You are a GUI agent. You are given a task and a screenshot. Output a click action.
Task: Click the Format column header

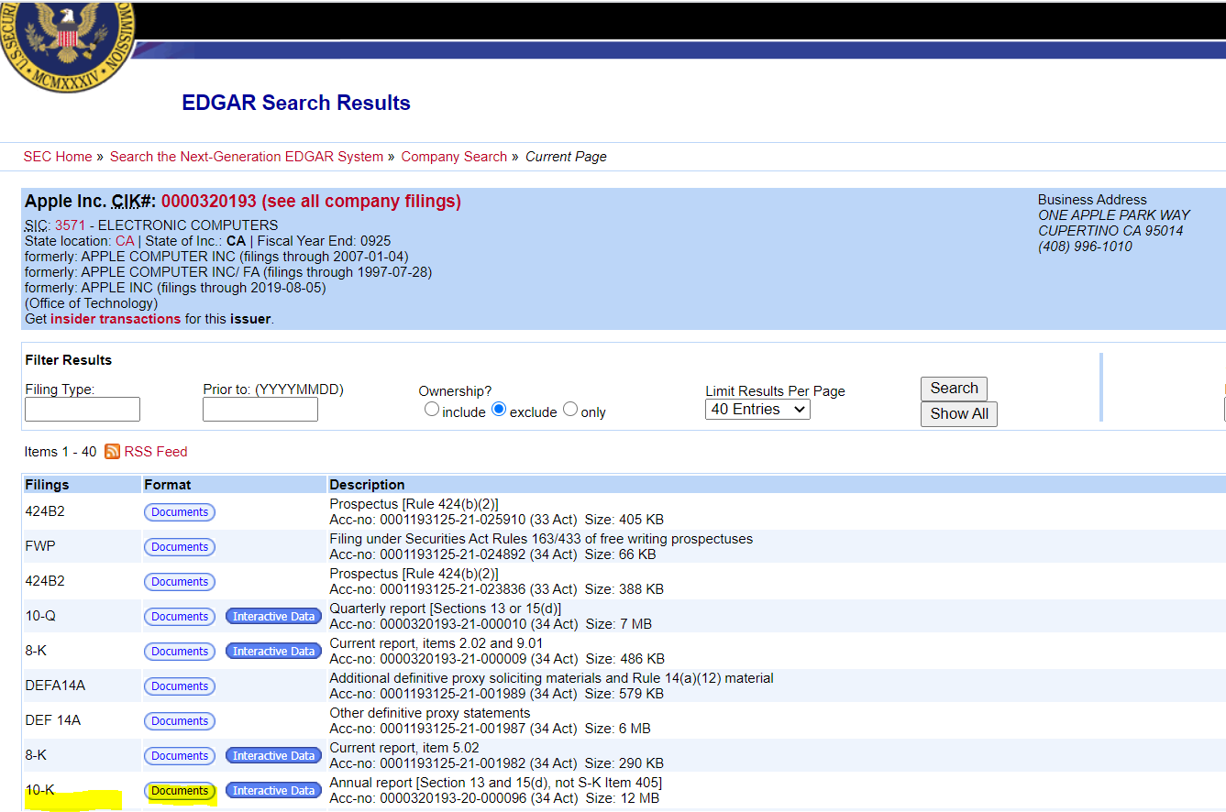[x=168, y=485]
